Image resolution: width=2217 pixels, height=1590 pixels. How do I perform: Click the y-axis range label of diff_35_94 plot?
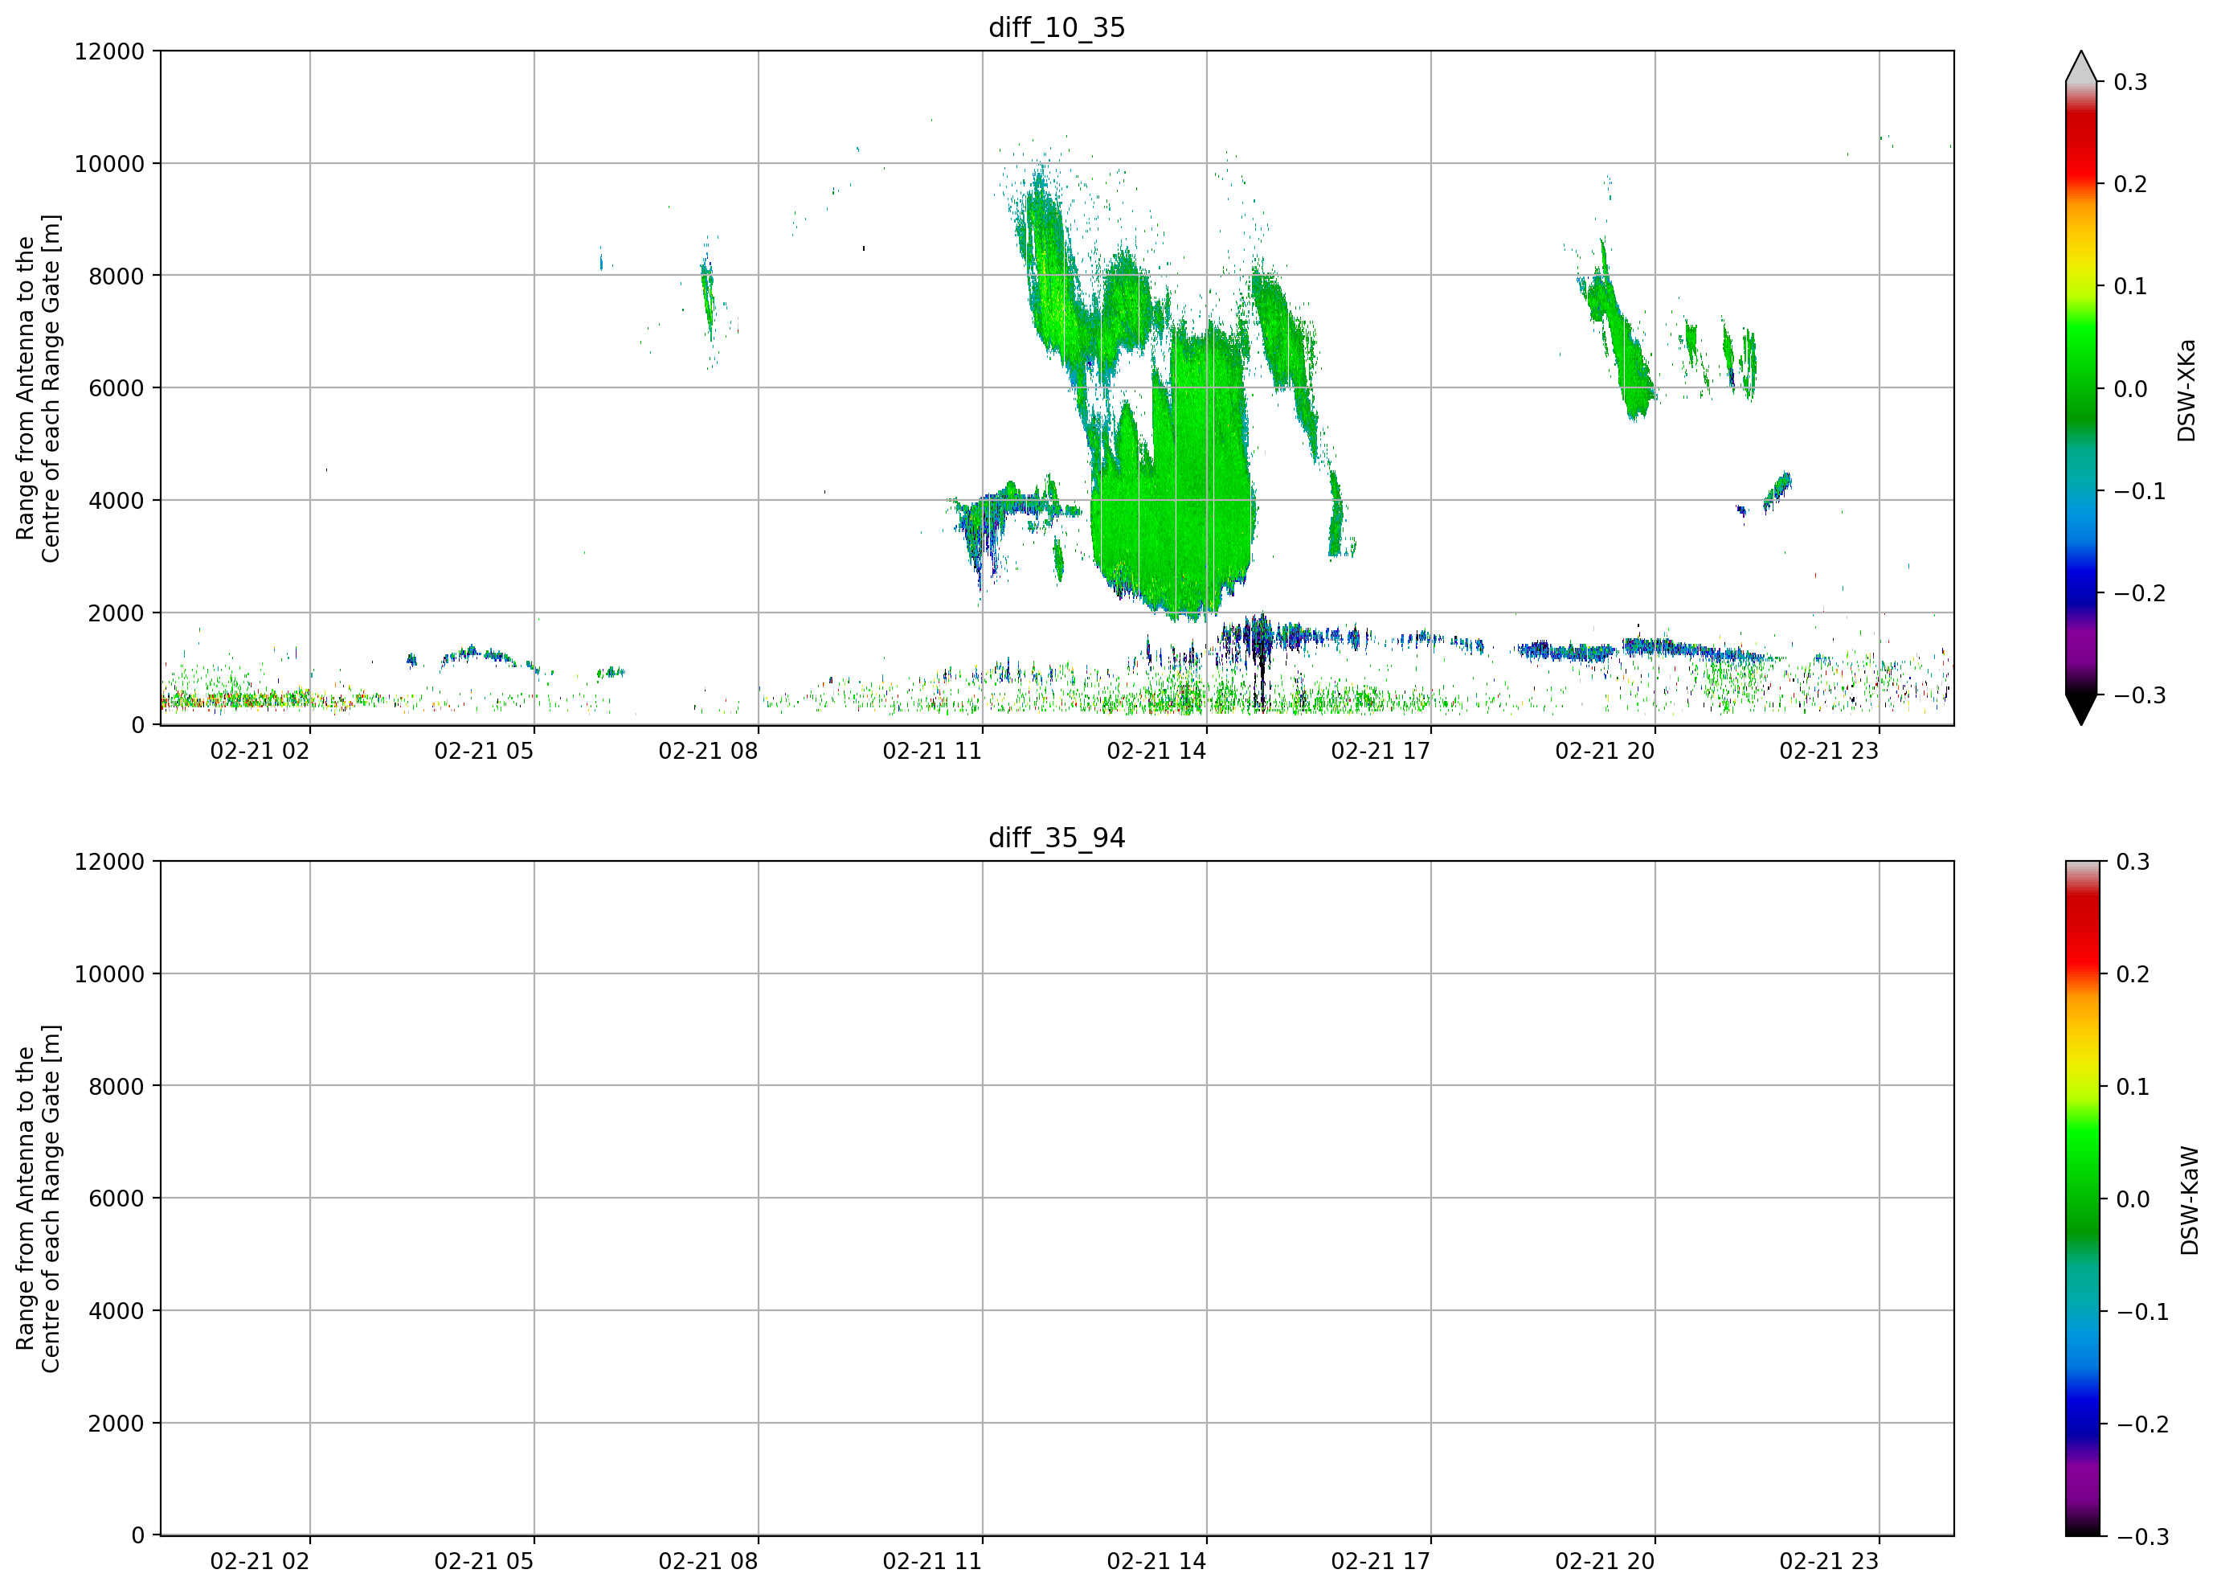coord(38,1199)
